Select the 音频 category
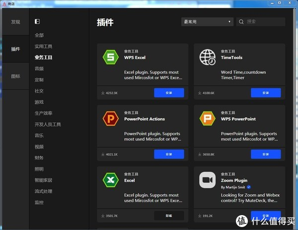Viewport: 298px width, 230px height. 39,69
